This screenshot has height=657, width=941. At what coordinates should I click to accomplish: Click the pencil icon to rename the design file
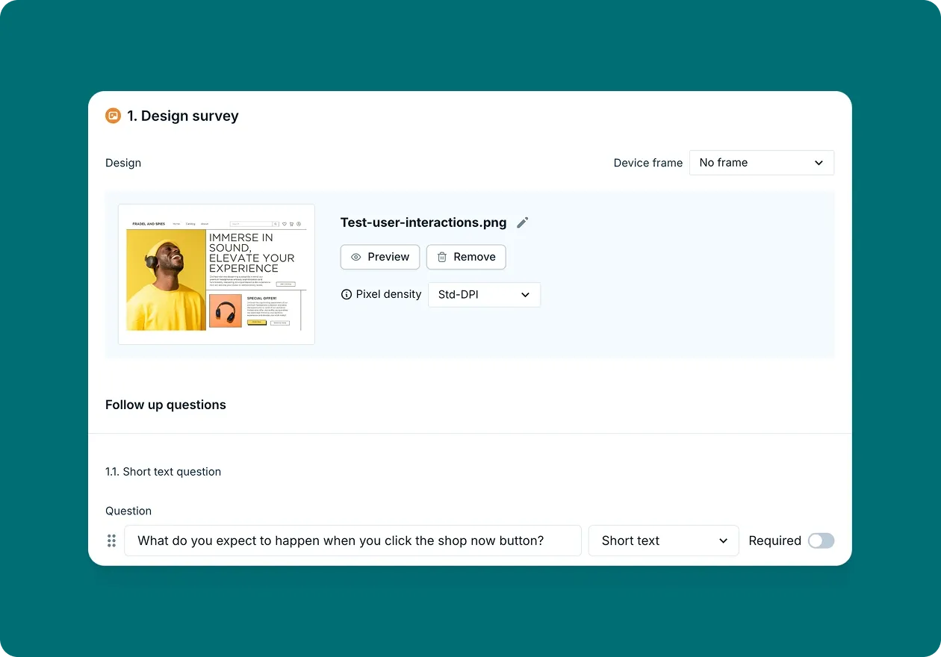(x=522, y=222)
